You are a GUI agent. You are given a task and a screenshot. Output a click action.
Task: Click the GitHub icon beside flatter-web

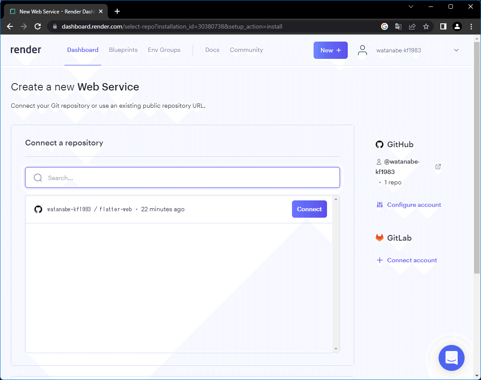pos(38,209)
